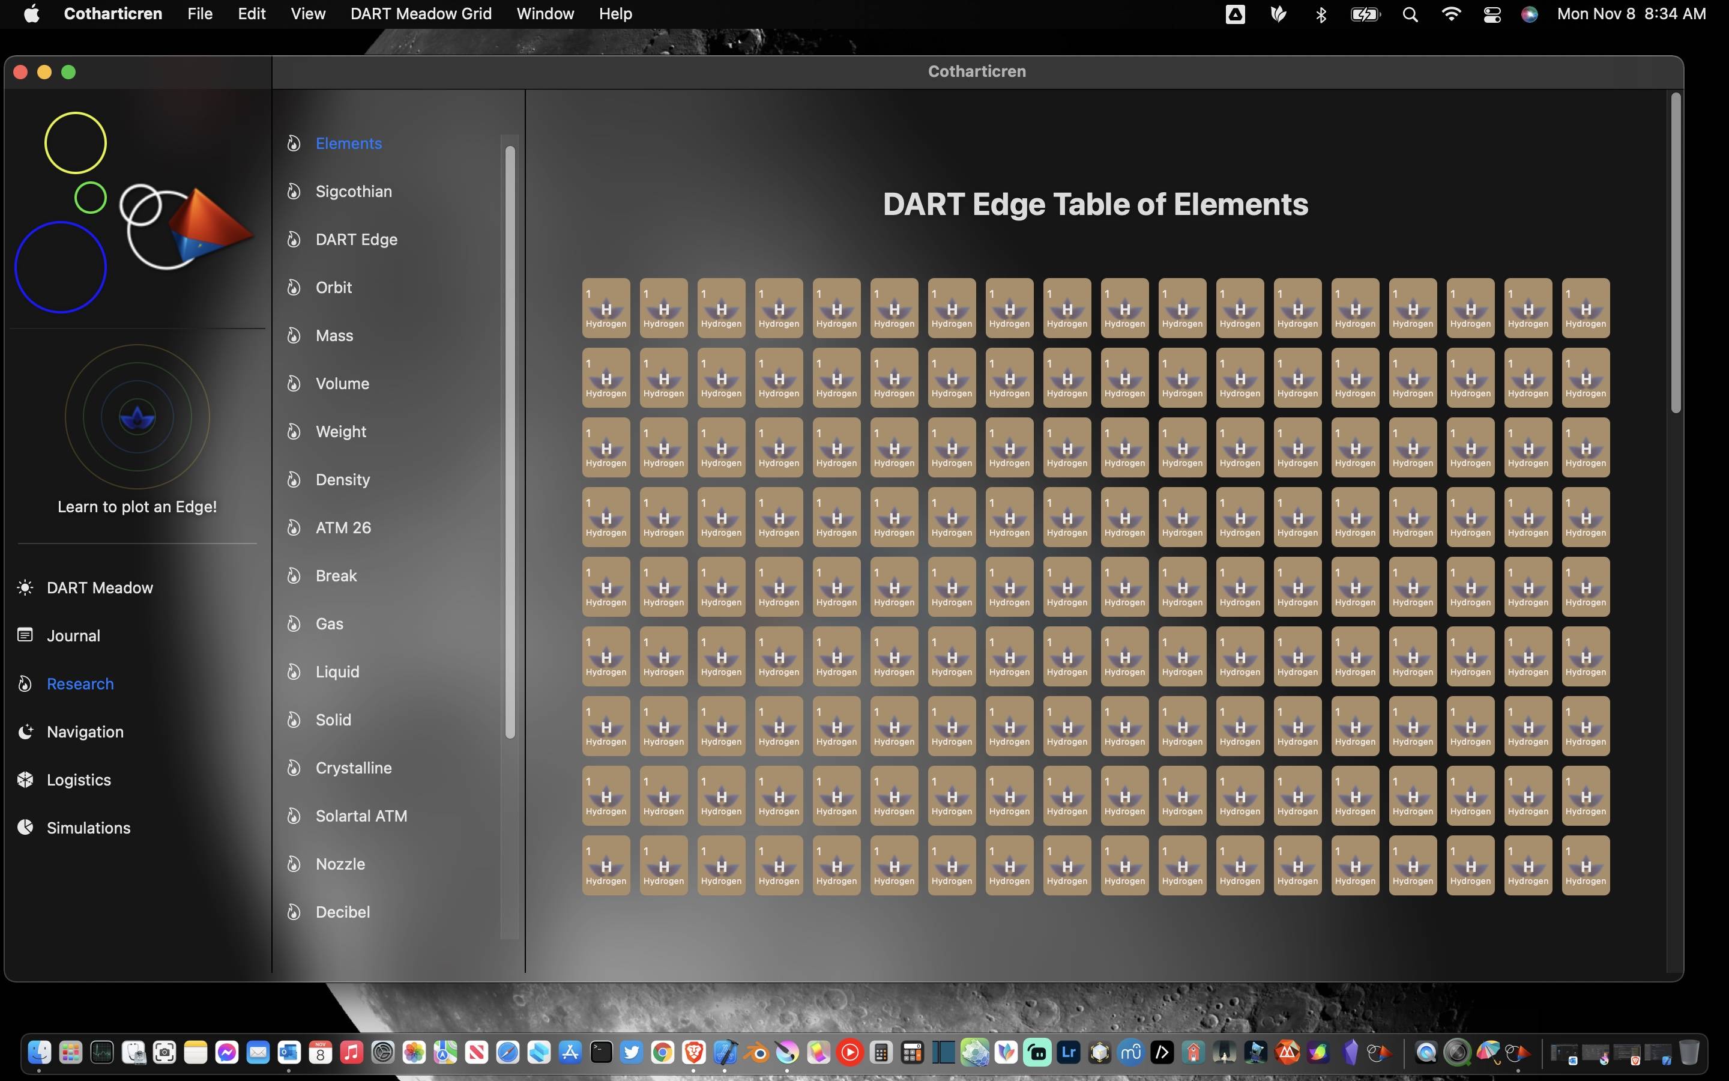Open the Window menu
Image resolution: width=1729 pixels, height=1081 pixels.
click(x=545, y=14)
